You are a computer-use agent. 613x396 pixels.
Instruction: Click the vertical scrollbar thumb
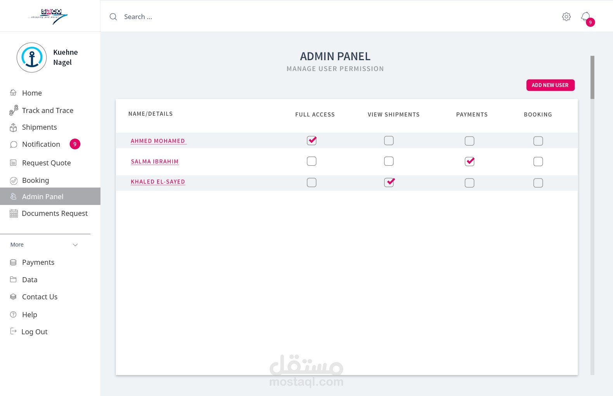(592, 77)
